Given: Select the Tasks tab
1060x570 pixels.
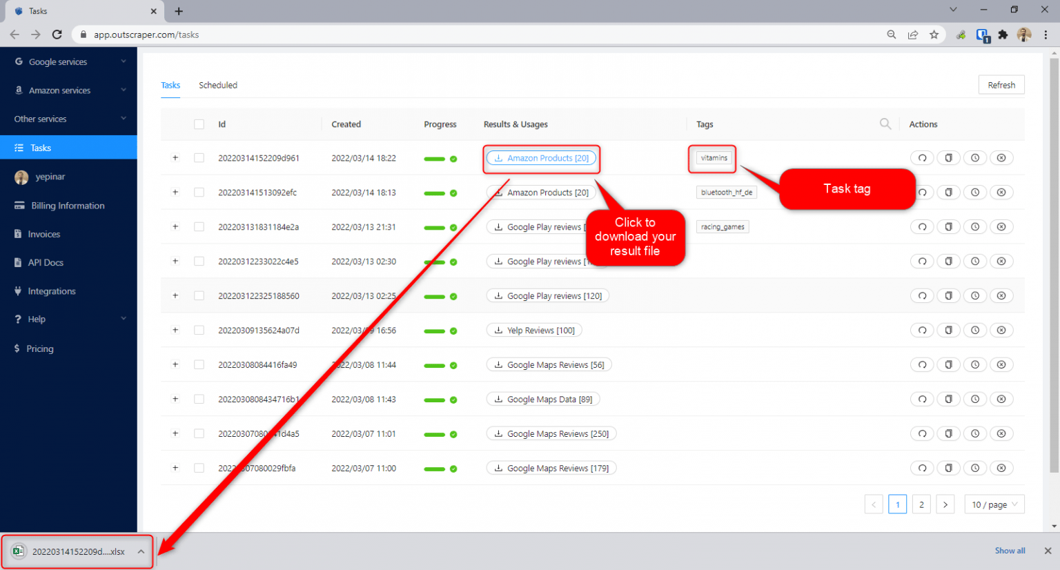Looking at the screenshot, I should 170,84.
